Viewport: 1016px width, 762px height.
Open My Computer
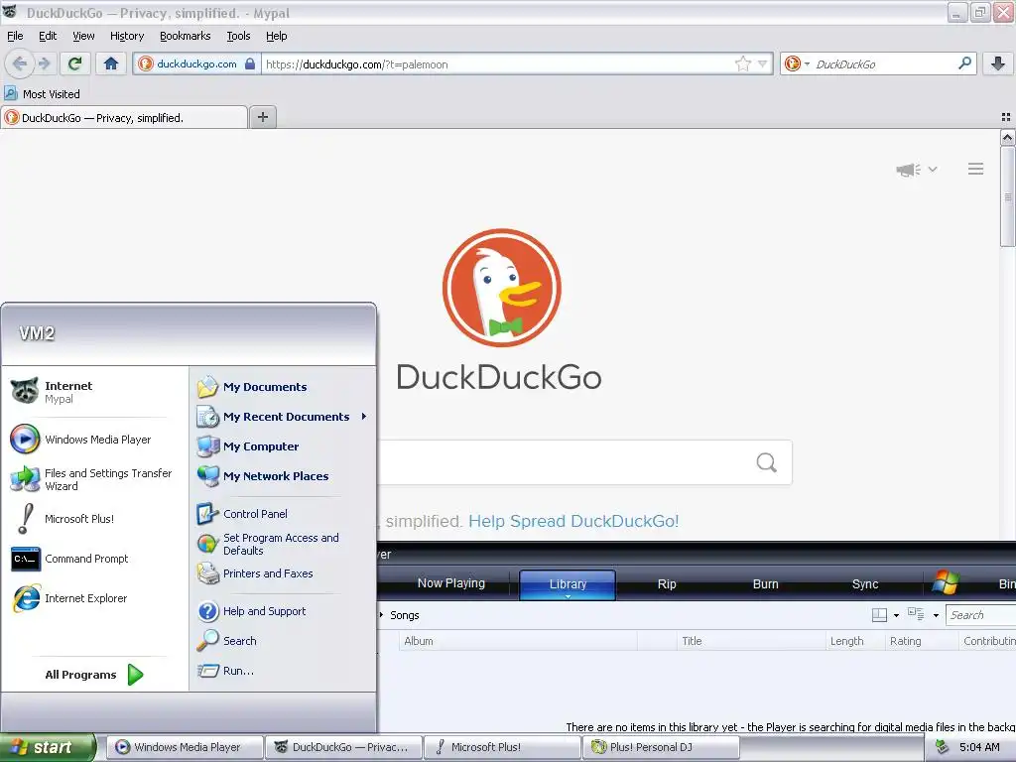pyautogui.click(x=259, y=446)
